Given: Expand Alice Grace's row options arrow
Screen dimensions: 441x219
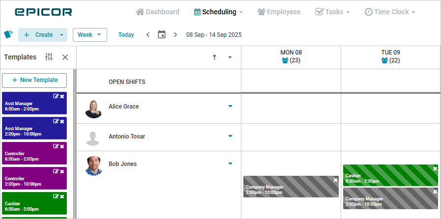Looking at the screenshot, I should tap(230, 107).
